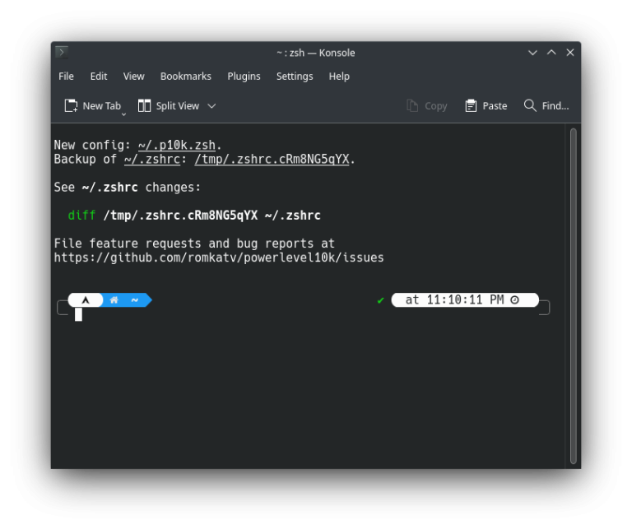Click the home icon in prompt
This screenshot has height=529, width=632.
(114, 300)
